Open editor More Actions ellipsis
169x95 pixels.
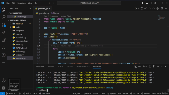click(166, 8)
